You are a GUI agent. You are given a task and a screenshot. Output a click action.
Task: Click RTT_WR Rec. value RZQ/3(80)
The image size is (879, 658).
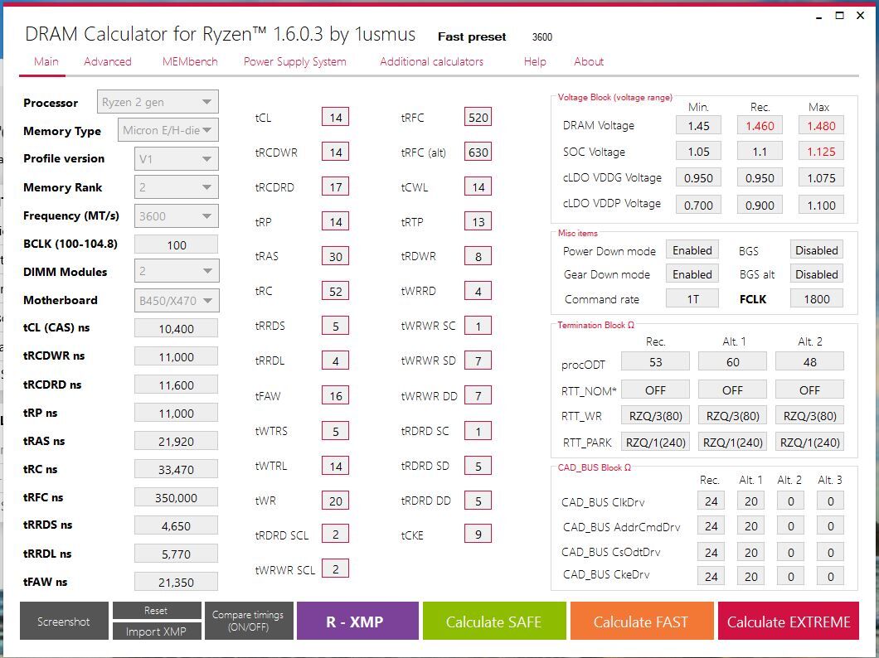tap(655, 415)
